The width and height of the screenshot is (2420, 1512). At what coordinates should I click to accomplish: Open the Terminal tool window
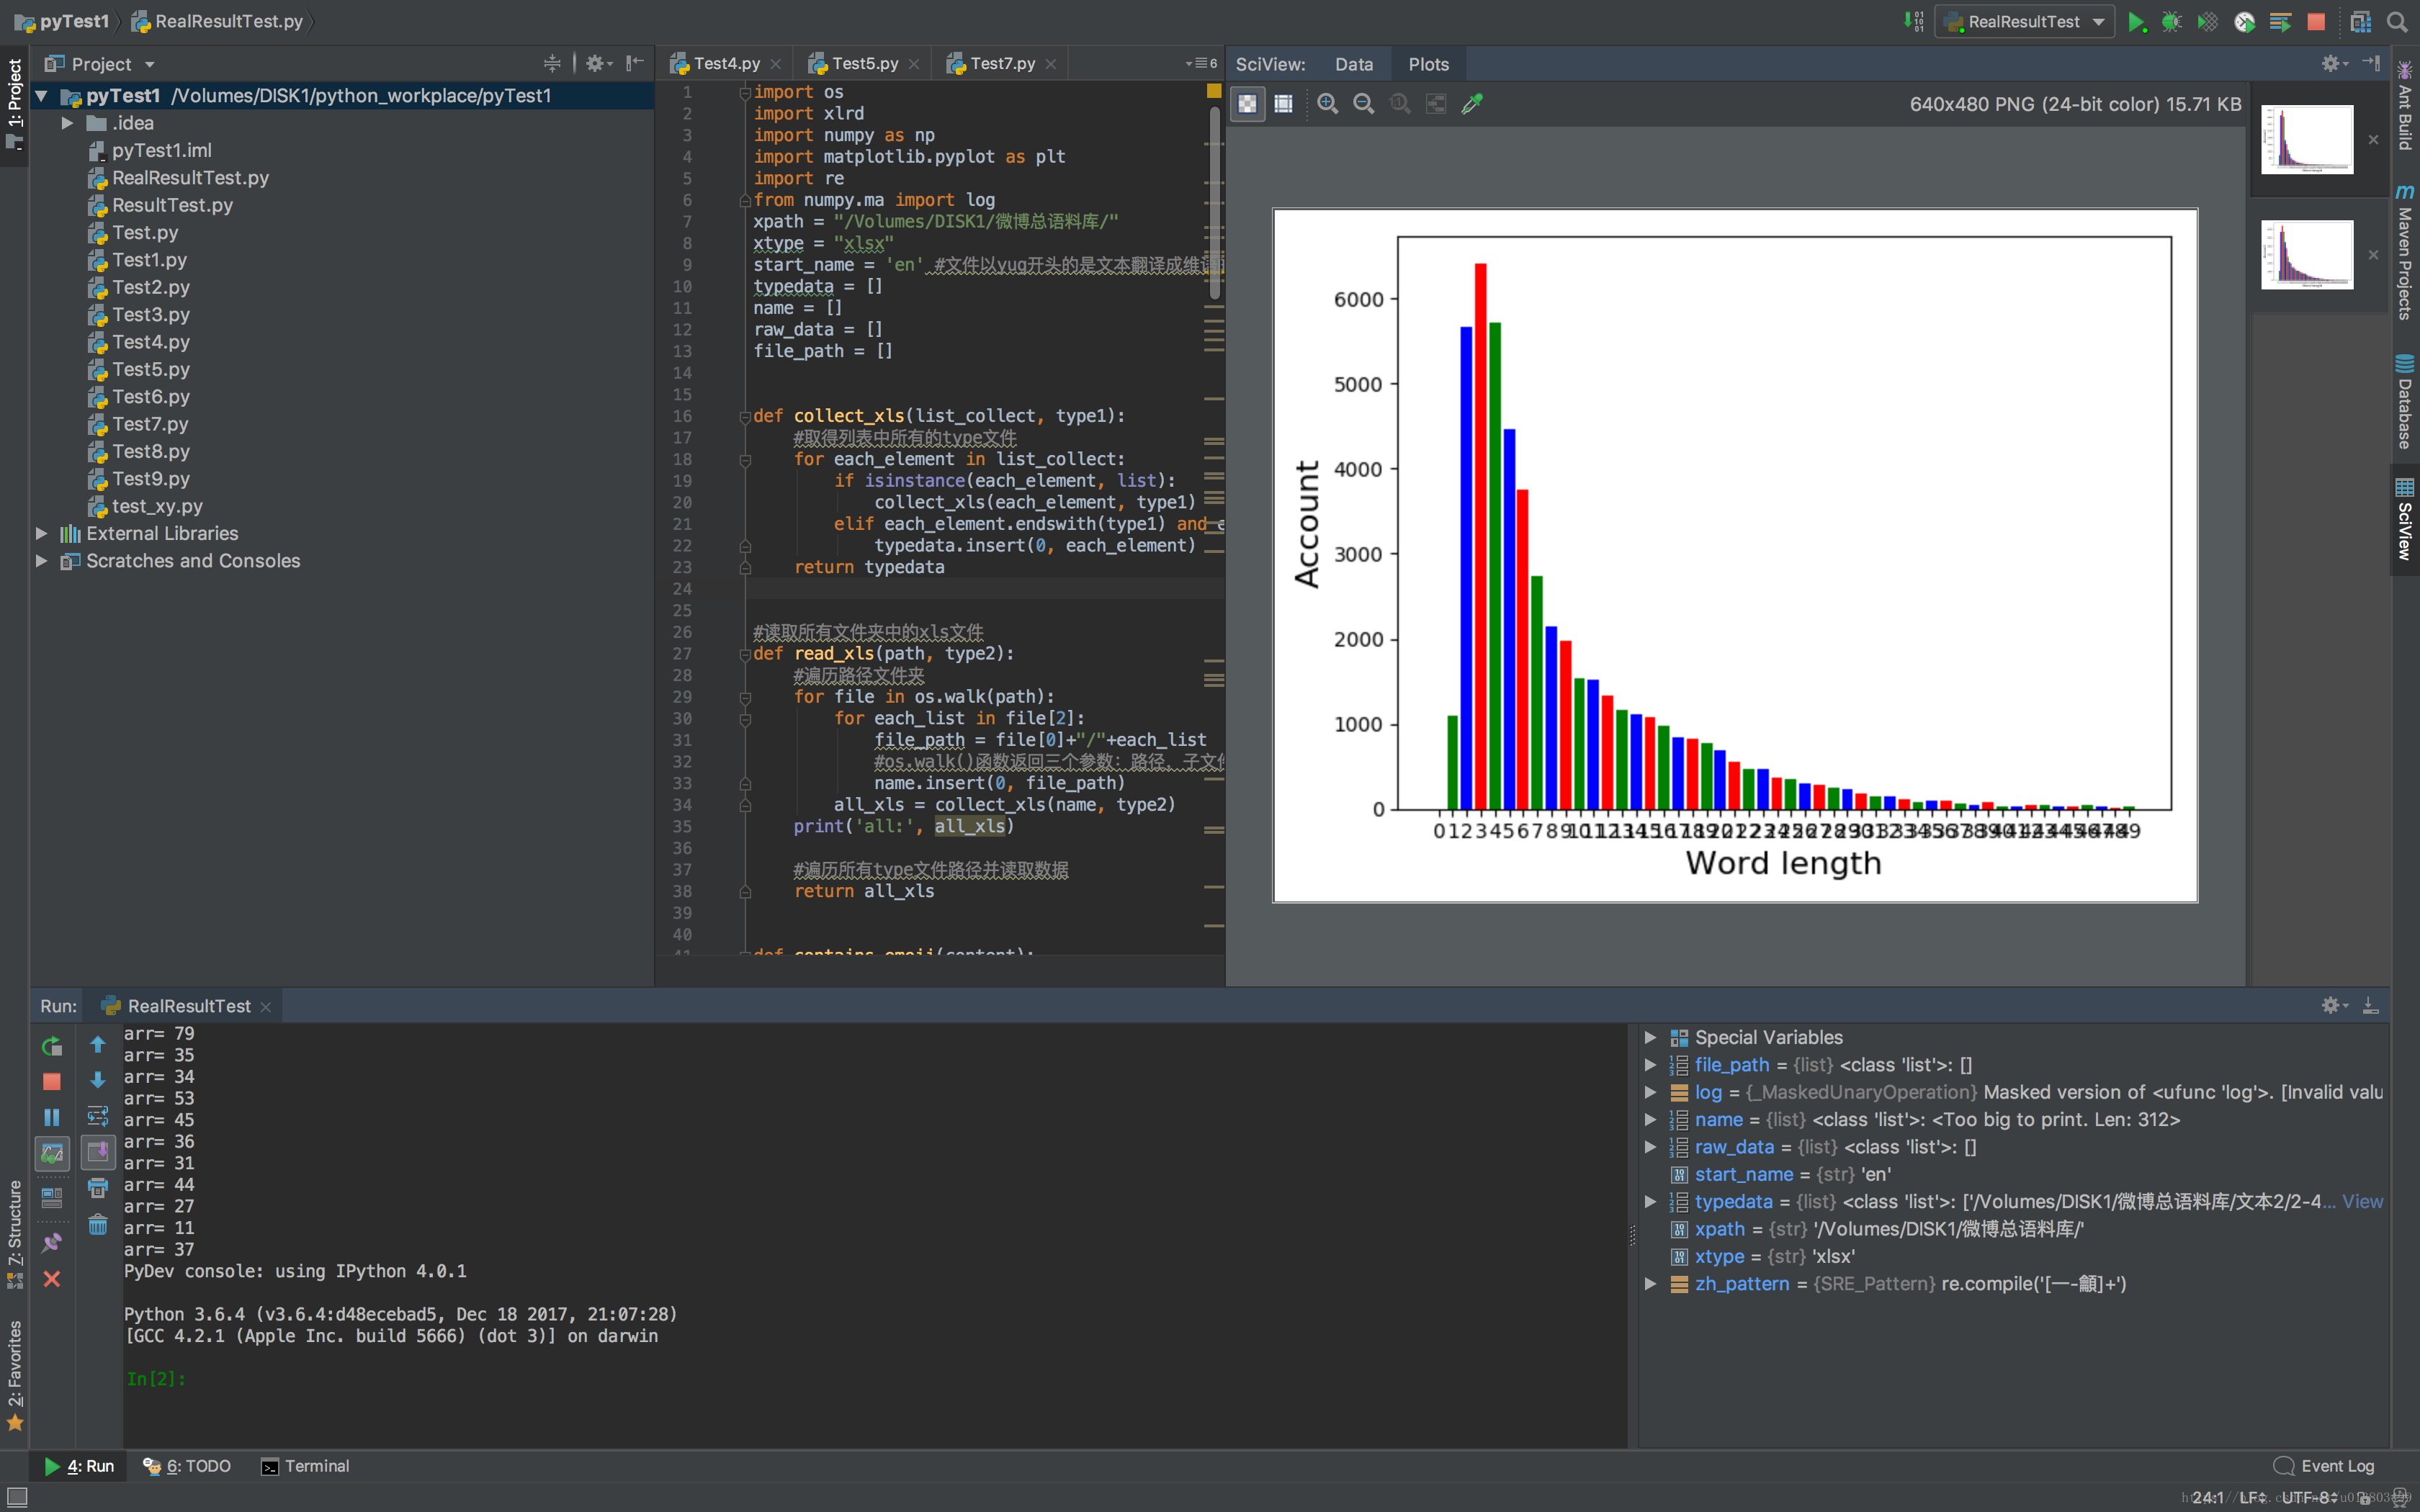(305, 1466)
